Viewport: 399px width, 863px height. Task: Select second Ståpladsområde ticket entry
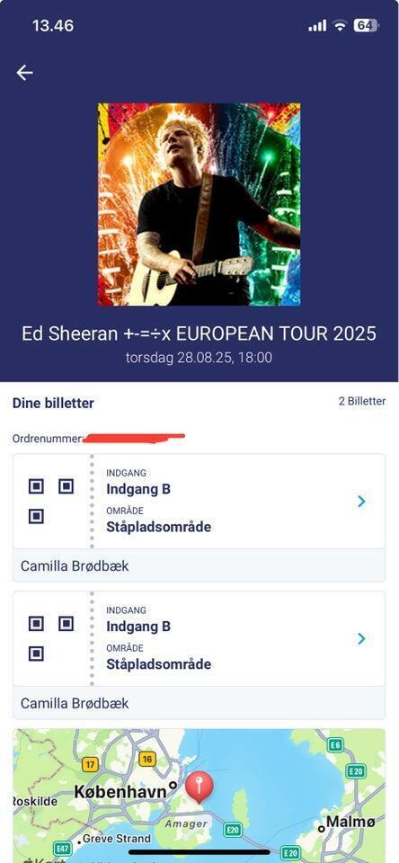click(158, 664)
